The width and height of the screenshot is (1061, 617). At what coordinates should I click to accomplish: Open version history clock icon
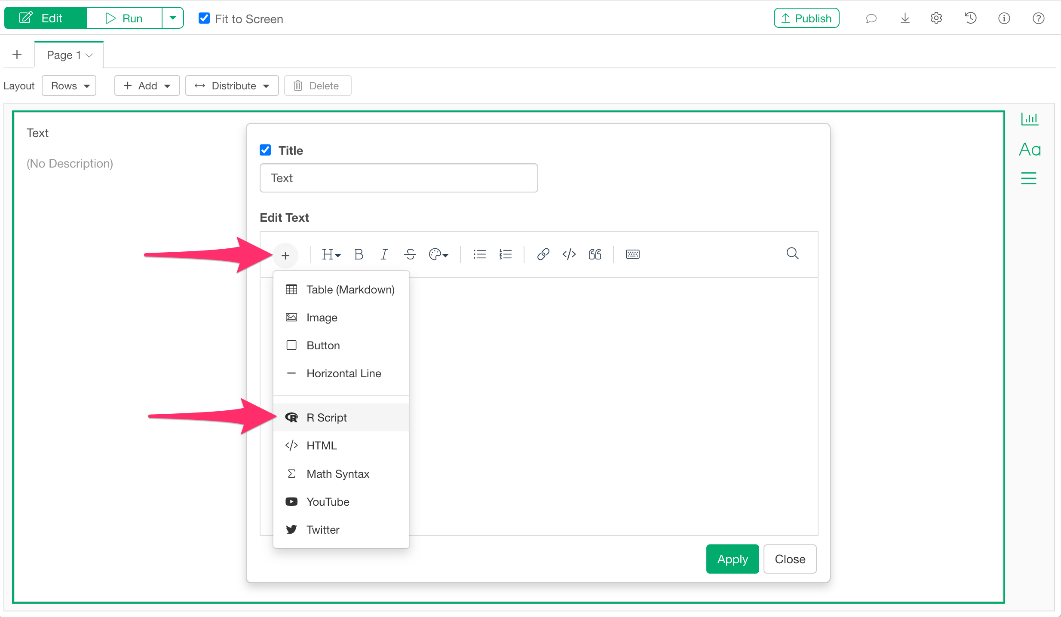click(970, 18)
